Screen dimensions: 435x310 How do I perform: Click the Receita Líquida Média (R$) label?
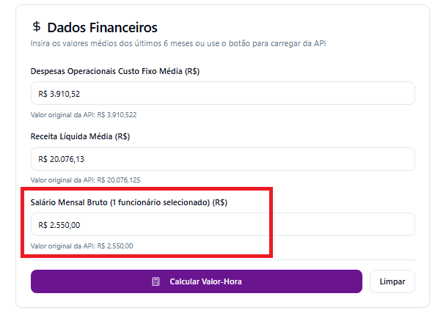[x=80, y=136]
